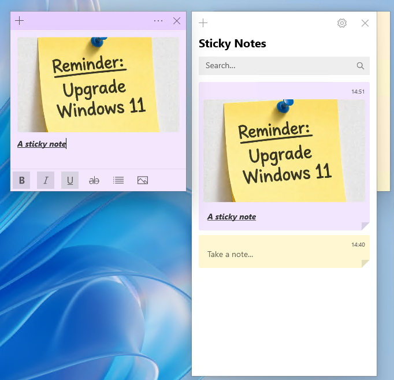The width and height of the screenshot is (394, 380).
Task: Open Sticky Notes settings gear
Action: pyautogui.click(x=342, y=23)
